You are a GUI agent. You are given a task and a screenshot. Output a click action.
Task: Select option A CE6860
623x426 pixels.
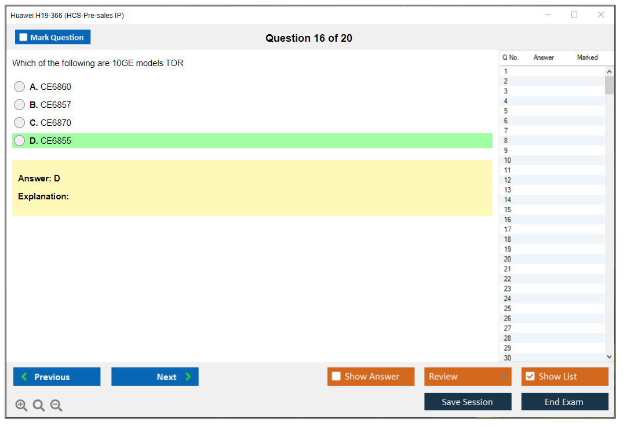pos(20,87)
